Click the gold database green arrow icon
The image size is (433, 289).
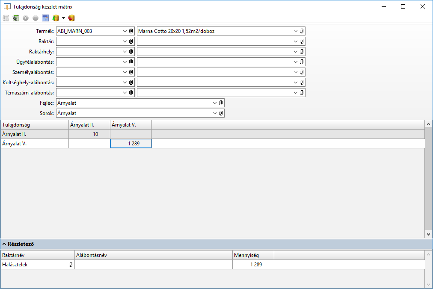[56, 18]
